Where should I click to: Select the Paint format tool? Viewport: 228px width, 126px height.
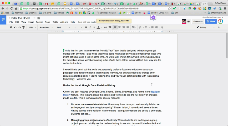tap(24, 27)
